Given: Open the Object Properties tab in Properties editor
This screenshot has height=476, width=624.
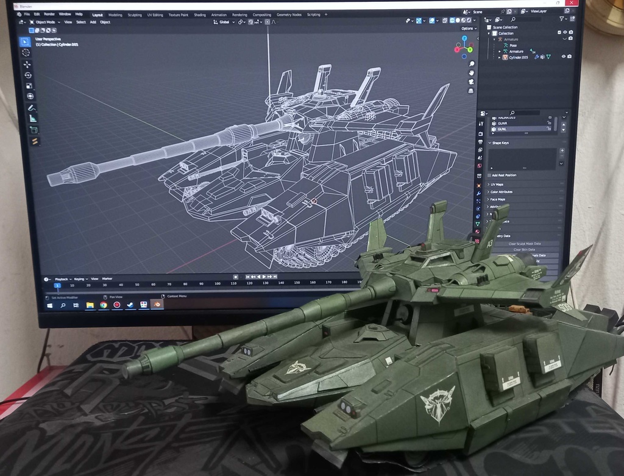Looking at the screenshot, I should pos(479,185).
